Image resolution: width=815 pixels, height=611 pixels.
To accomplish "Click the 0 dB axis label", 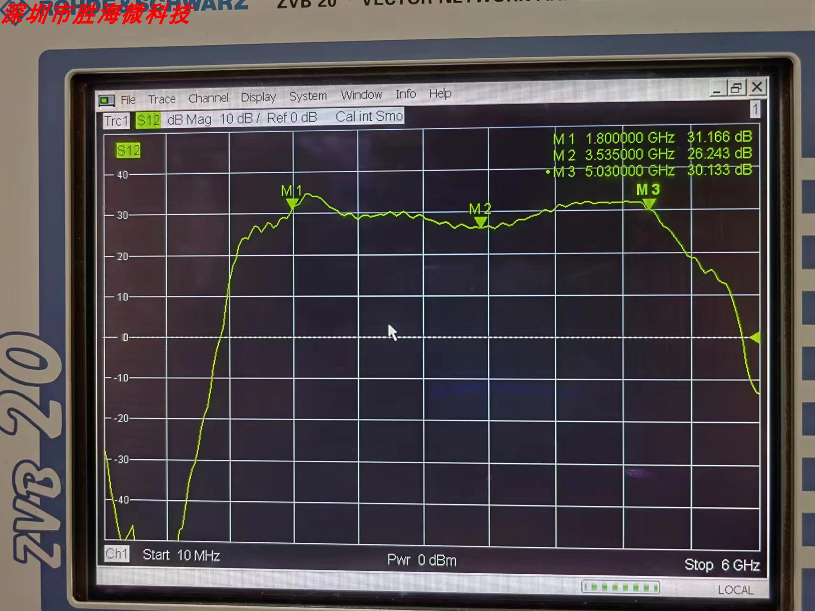I will (125, 338).
